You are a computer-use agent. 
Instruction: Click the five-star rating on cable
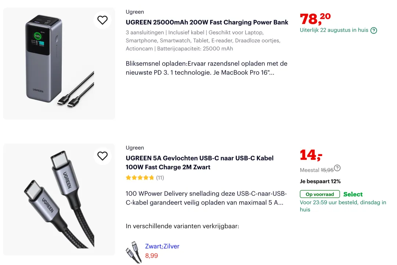tap(140, 178)
